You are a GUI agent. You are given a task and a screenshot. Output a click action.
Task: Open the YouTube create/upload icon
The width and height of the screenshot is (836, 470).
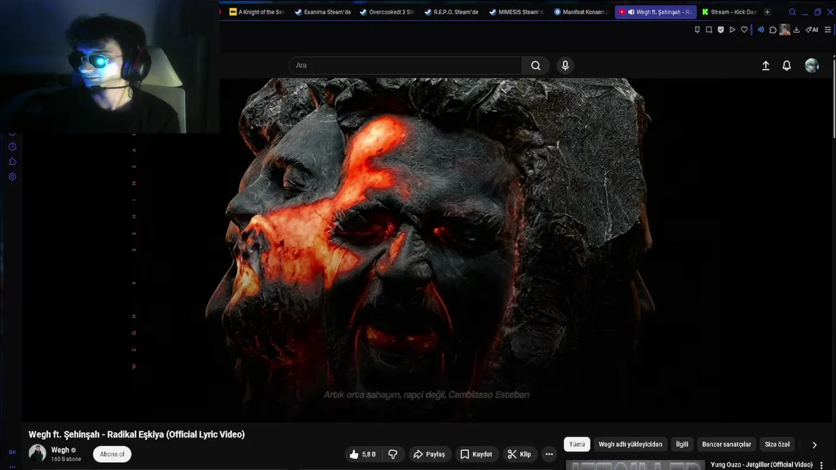tap(765, 65)
